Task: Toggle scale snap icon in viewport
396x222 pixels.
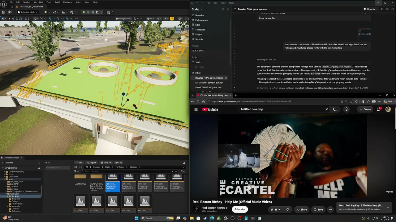Action: pos(67,18)
